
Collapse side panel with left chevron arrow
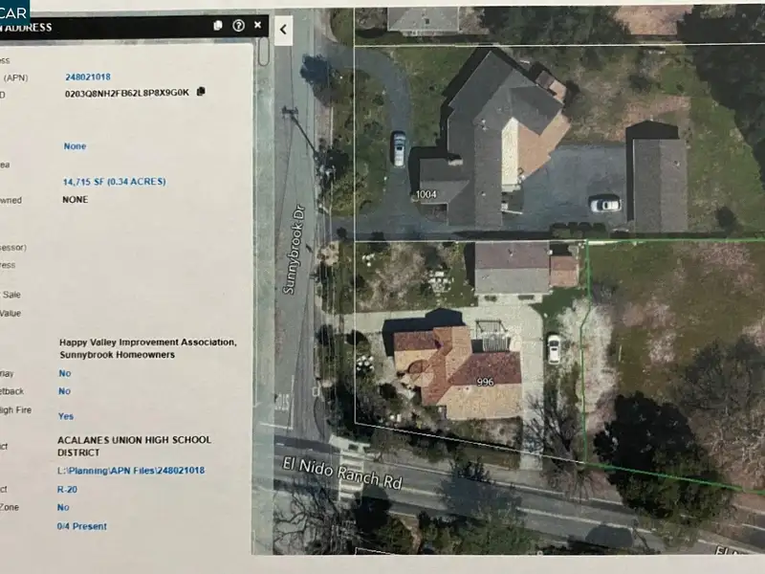[x=283, y=30]
